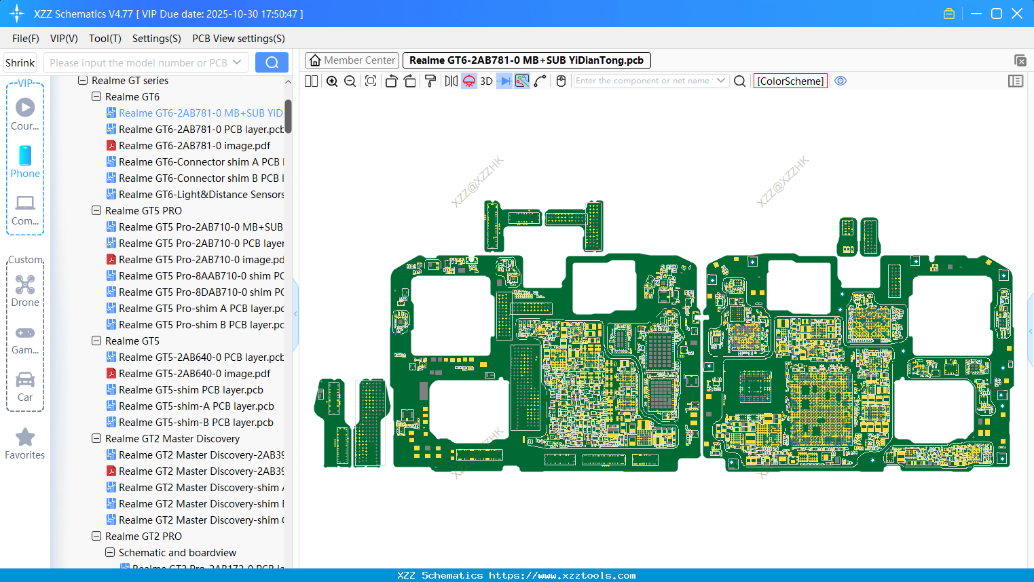Rotate the board counterclockwise
Viewport: 1034px width, 582px height.
[x=391, y=81]
